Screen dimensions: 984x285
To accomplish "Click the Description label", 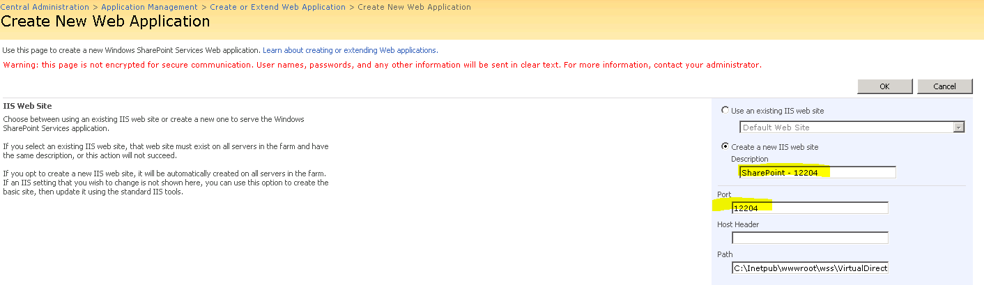I will [750, 159].
